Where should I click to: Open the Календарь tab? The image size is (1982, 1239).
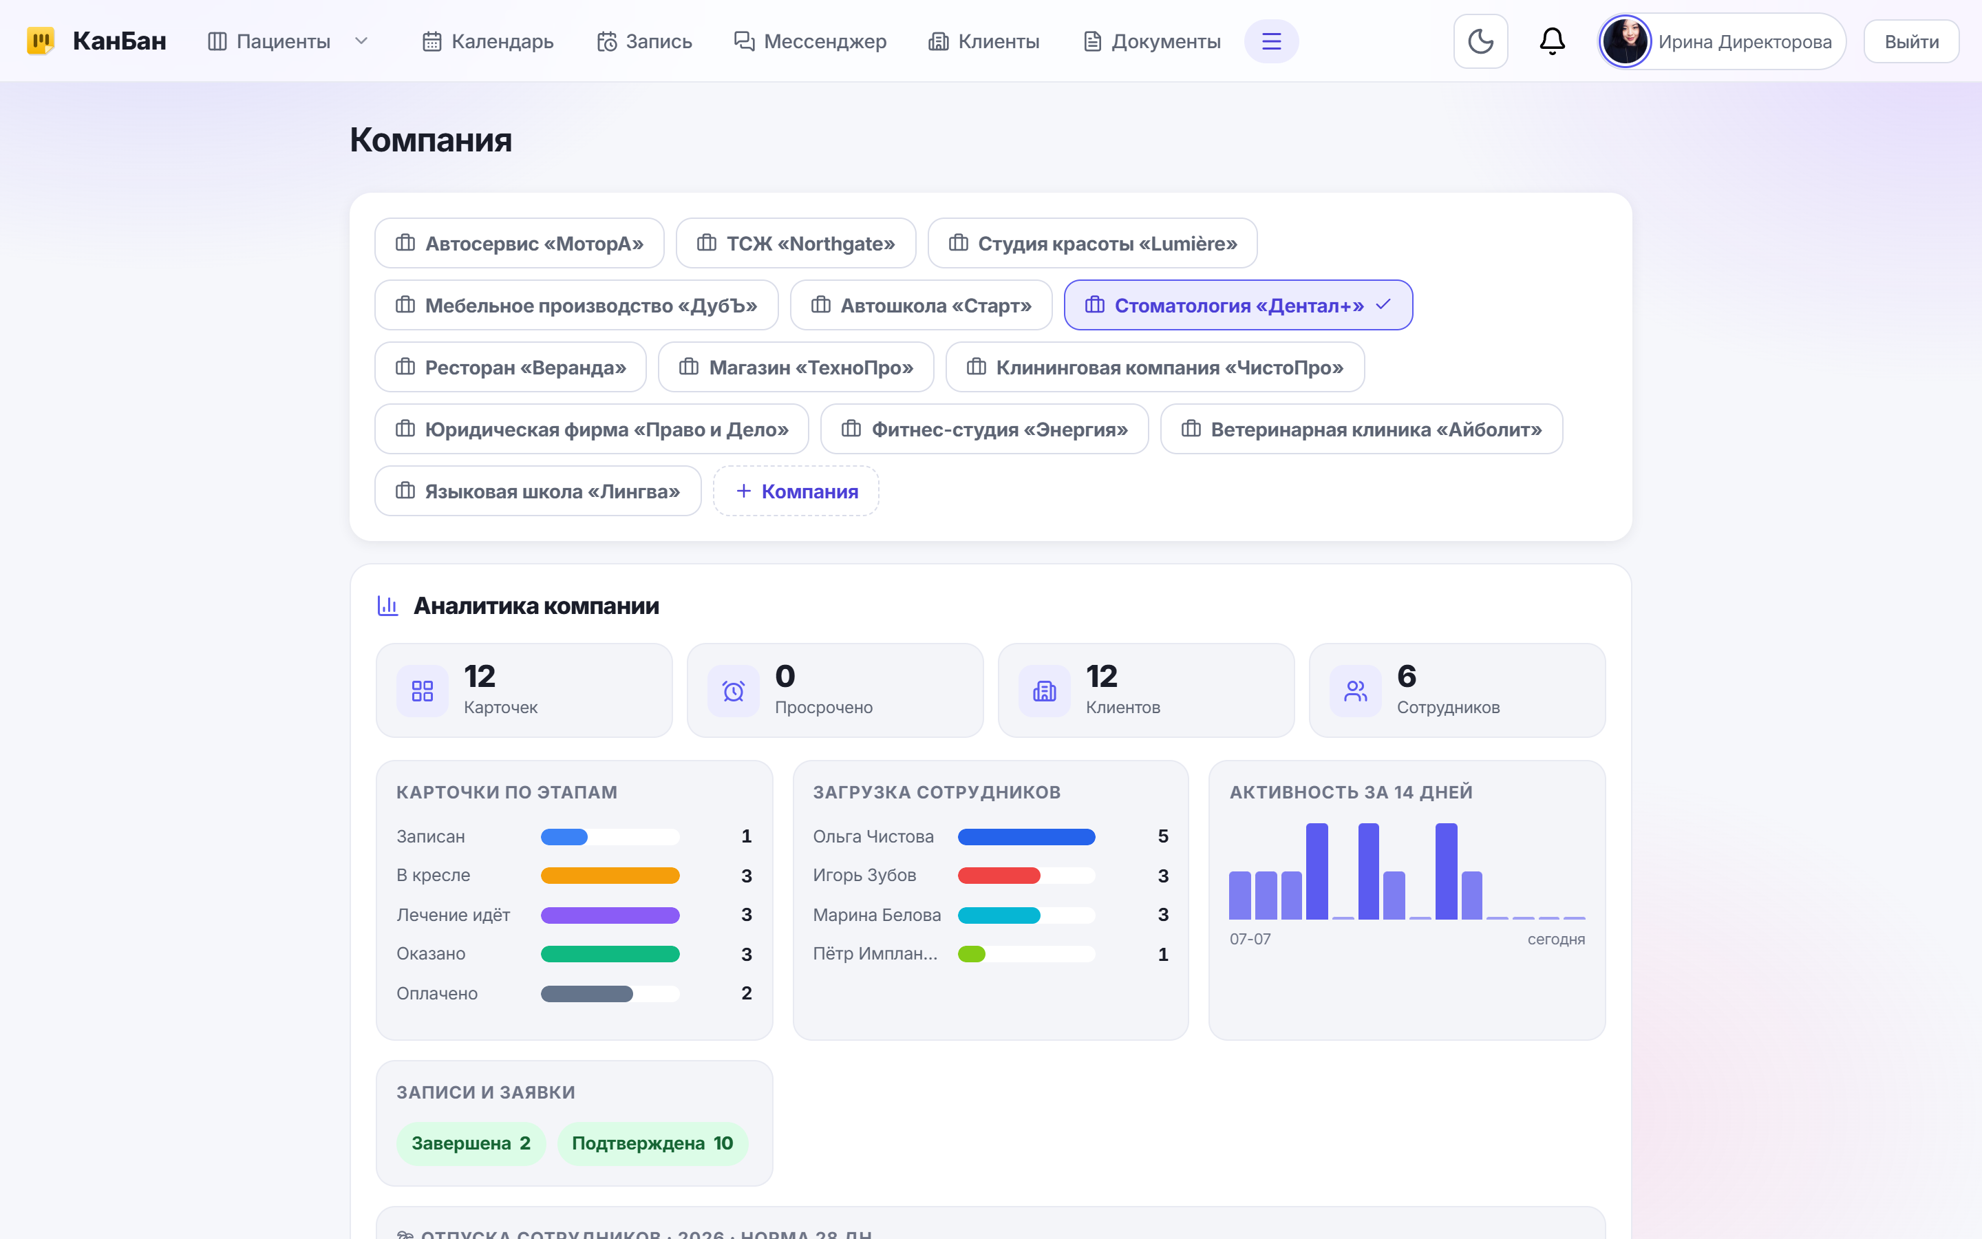click(488, 41)
